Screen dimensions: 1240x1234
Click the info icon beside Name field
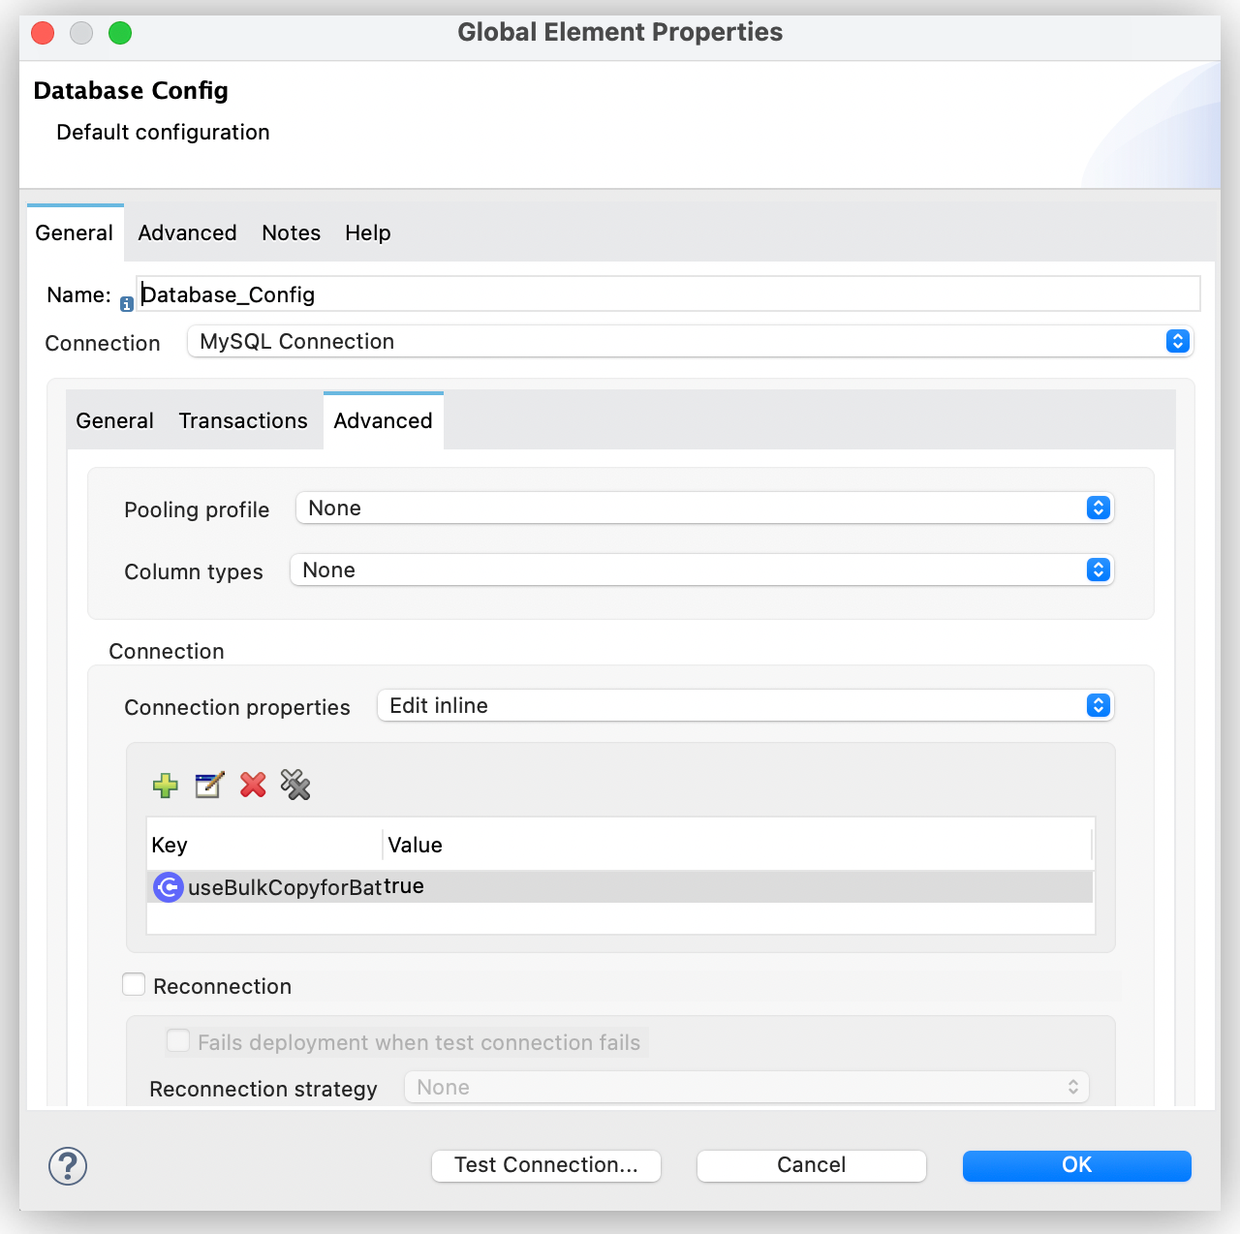127,304
